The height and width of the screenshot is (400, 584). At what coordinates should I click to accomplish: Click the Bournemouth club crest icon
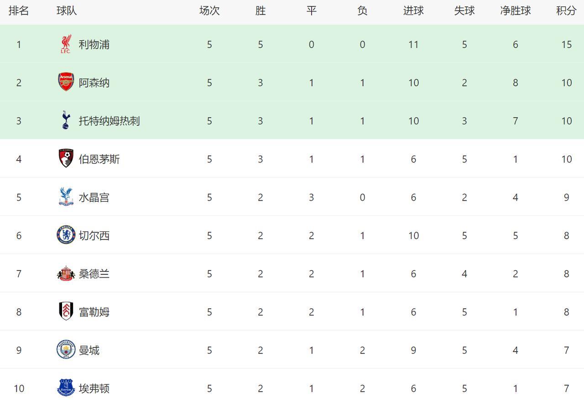tap(66, 158)
